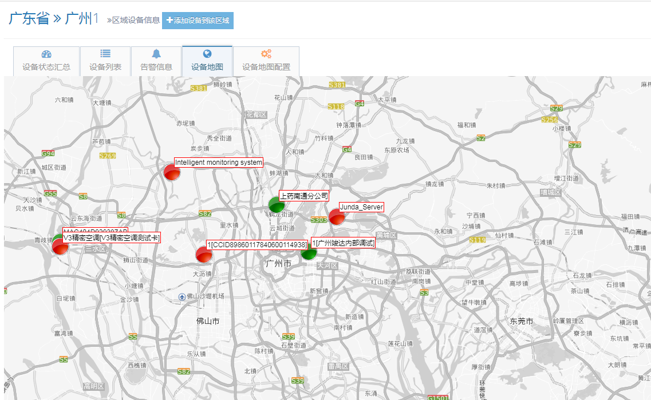Click the V3精密空调测试卡 label

point(111,237)
